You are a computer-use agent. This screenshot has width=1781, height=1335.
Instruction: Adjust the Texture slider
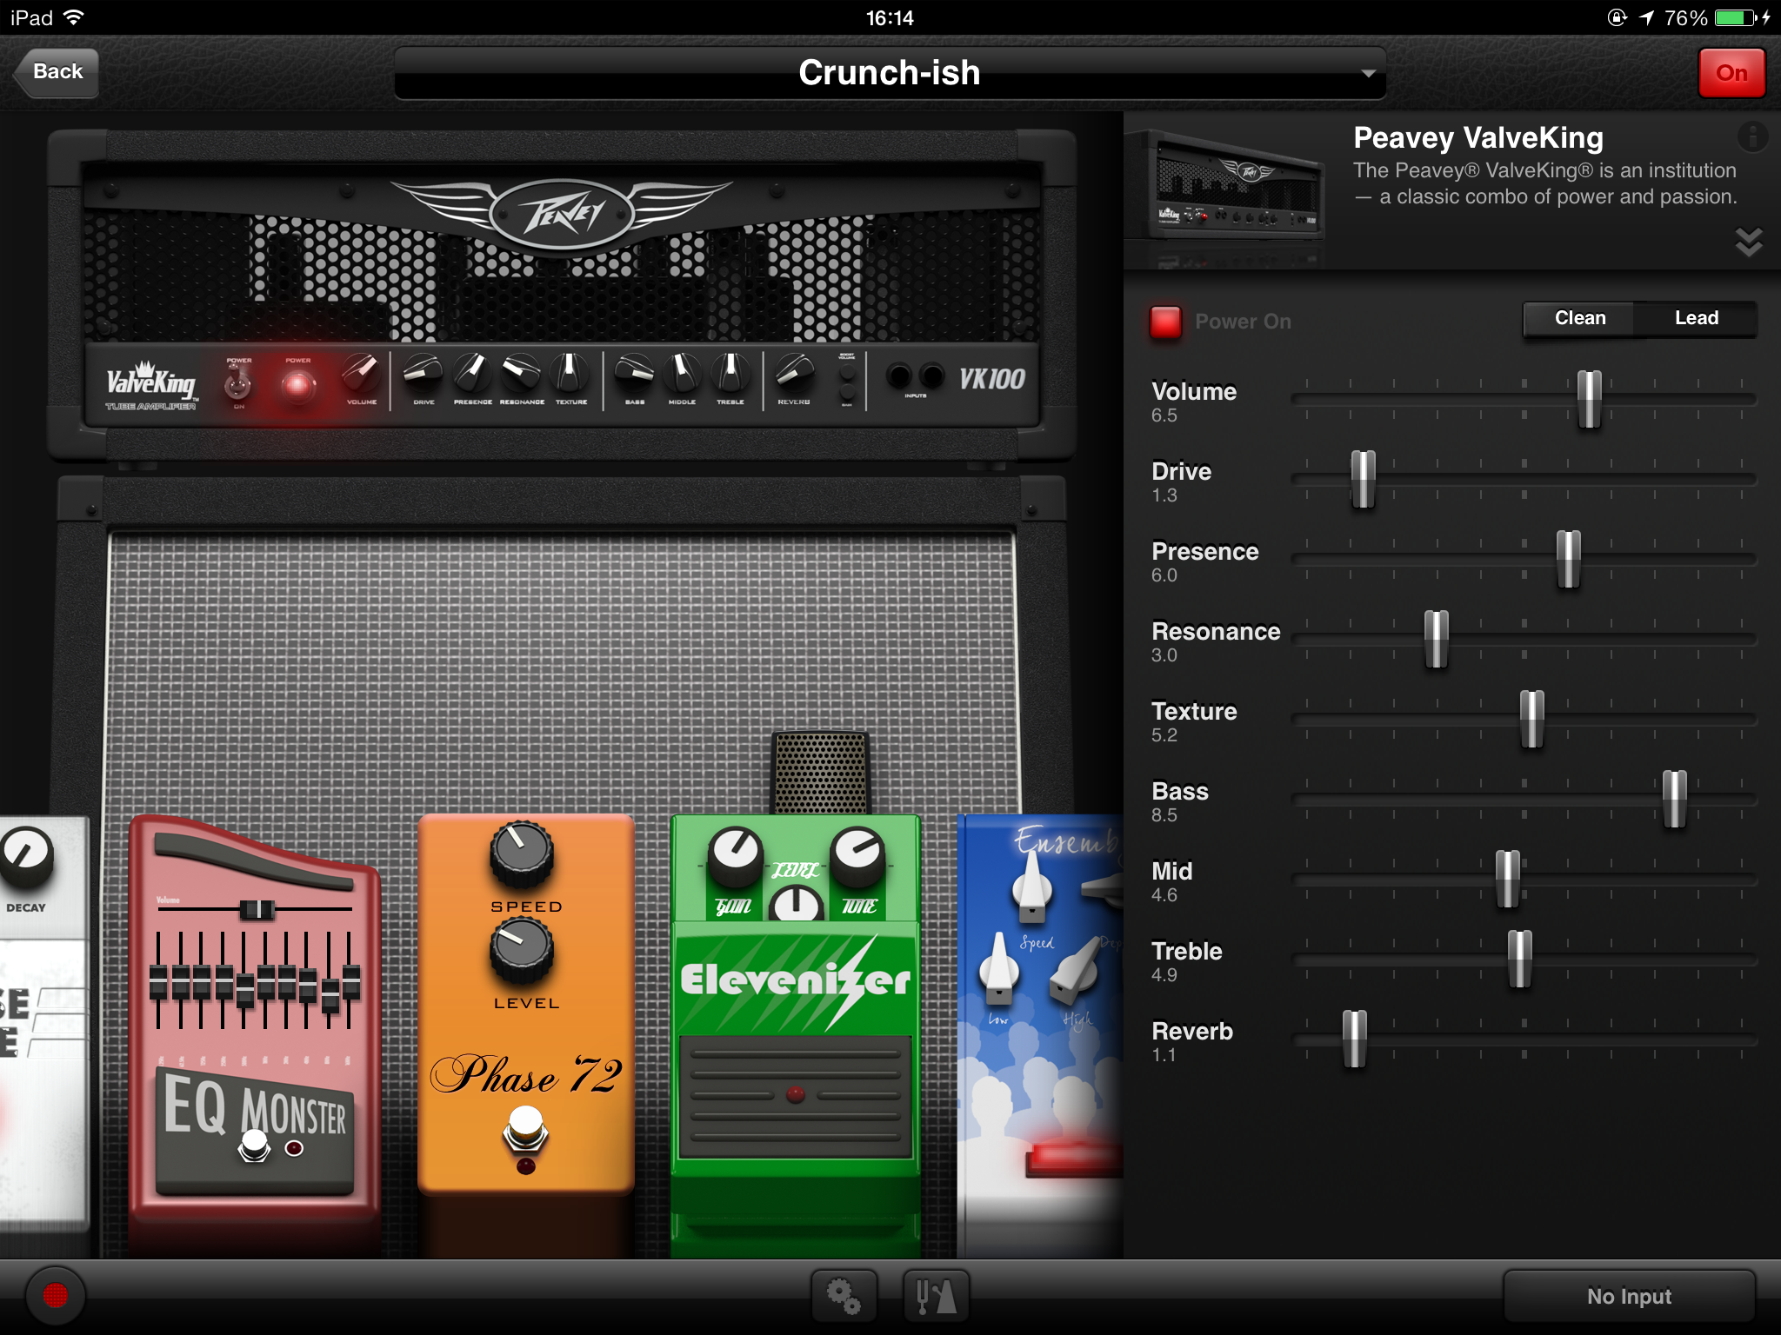pos(1531,720)
